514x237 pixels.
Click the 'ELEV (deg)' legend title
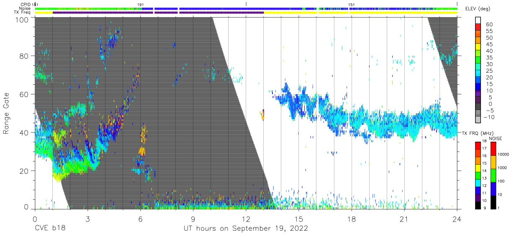click(478, 9)
